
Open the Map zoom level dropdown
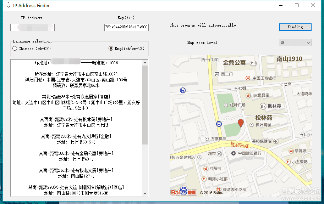click(x=295, y=43)
